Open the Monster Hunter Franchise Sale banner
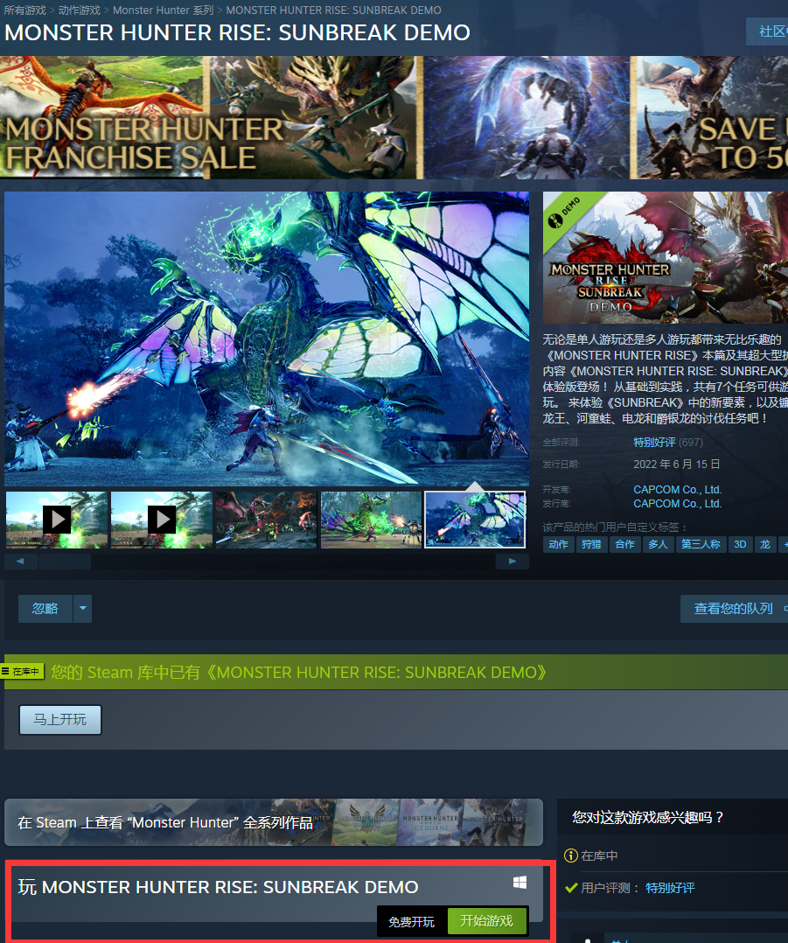 [394, 117]
